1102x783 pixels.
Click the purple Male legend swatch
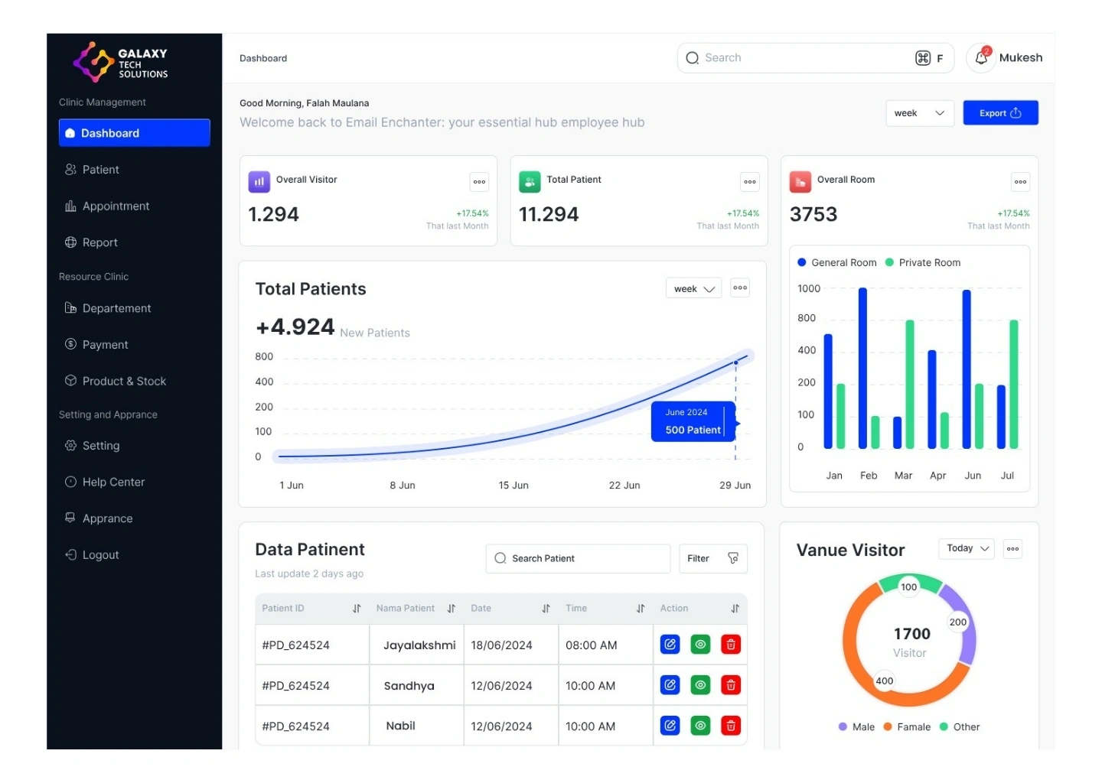[843, 727]
